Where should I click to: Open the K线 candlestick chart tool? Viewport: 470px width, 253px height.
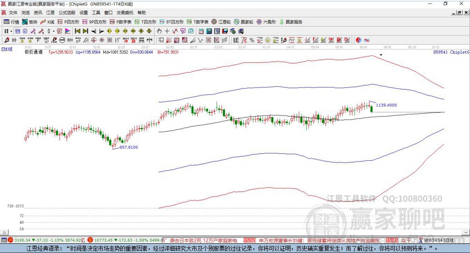[x=47, y=22]
